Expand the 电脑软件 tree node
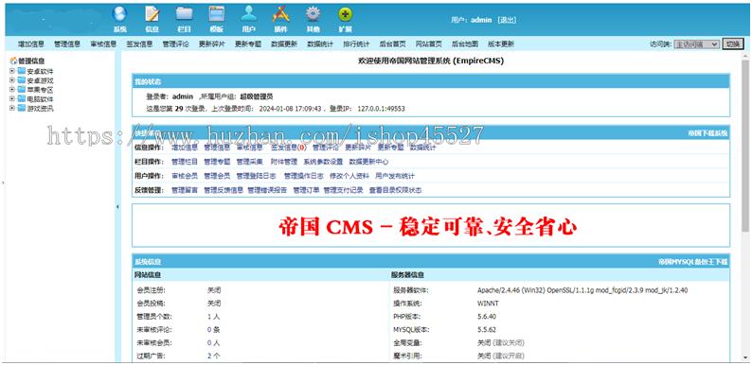 pos(12,98)
